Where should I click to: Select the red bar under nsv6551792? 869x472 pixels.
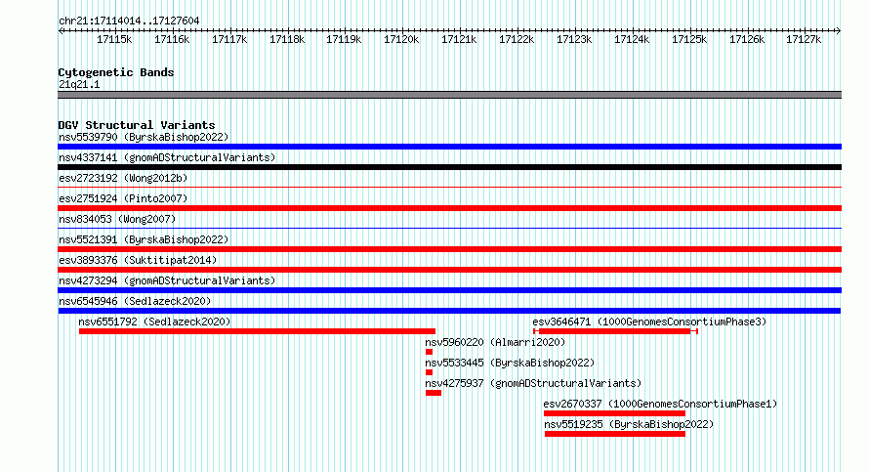tap(257, 331)
